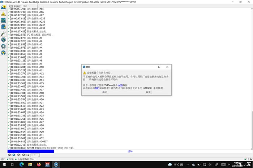Open the oscilloscope dashboard sidebar icon
The image size is (253, 168).
click(3, 21)
